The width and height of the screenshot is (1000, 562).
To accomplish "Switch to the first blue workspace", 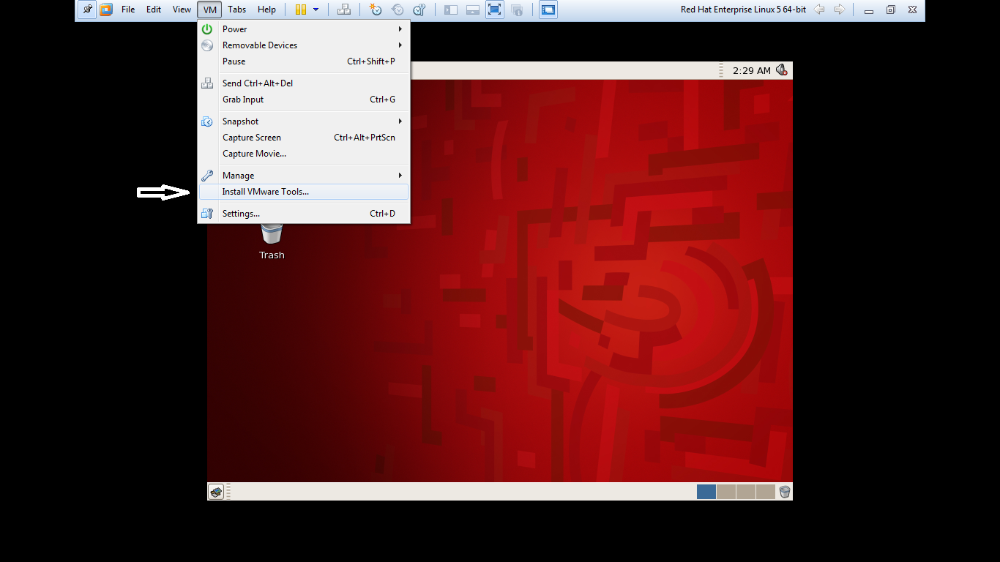I will pyautogui.click(x=706, y=492).
